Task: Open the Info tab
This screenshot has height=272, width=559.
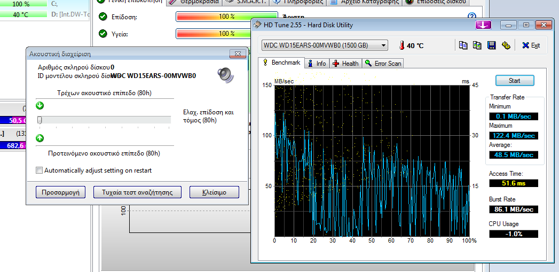Action: tap(317, 64)
